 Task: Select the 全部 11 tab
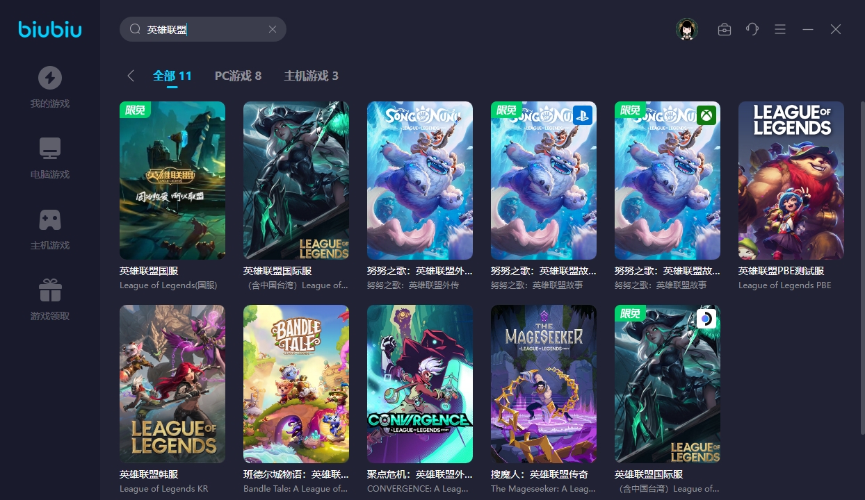(172, 76)
